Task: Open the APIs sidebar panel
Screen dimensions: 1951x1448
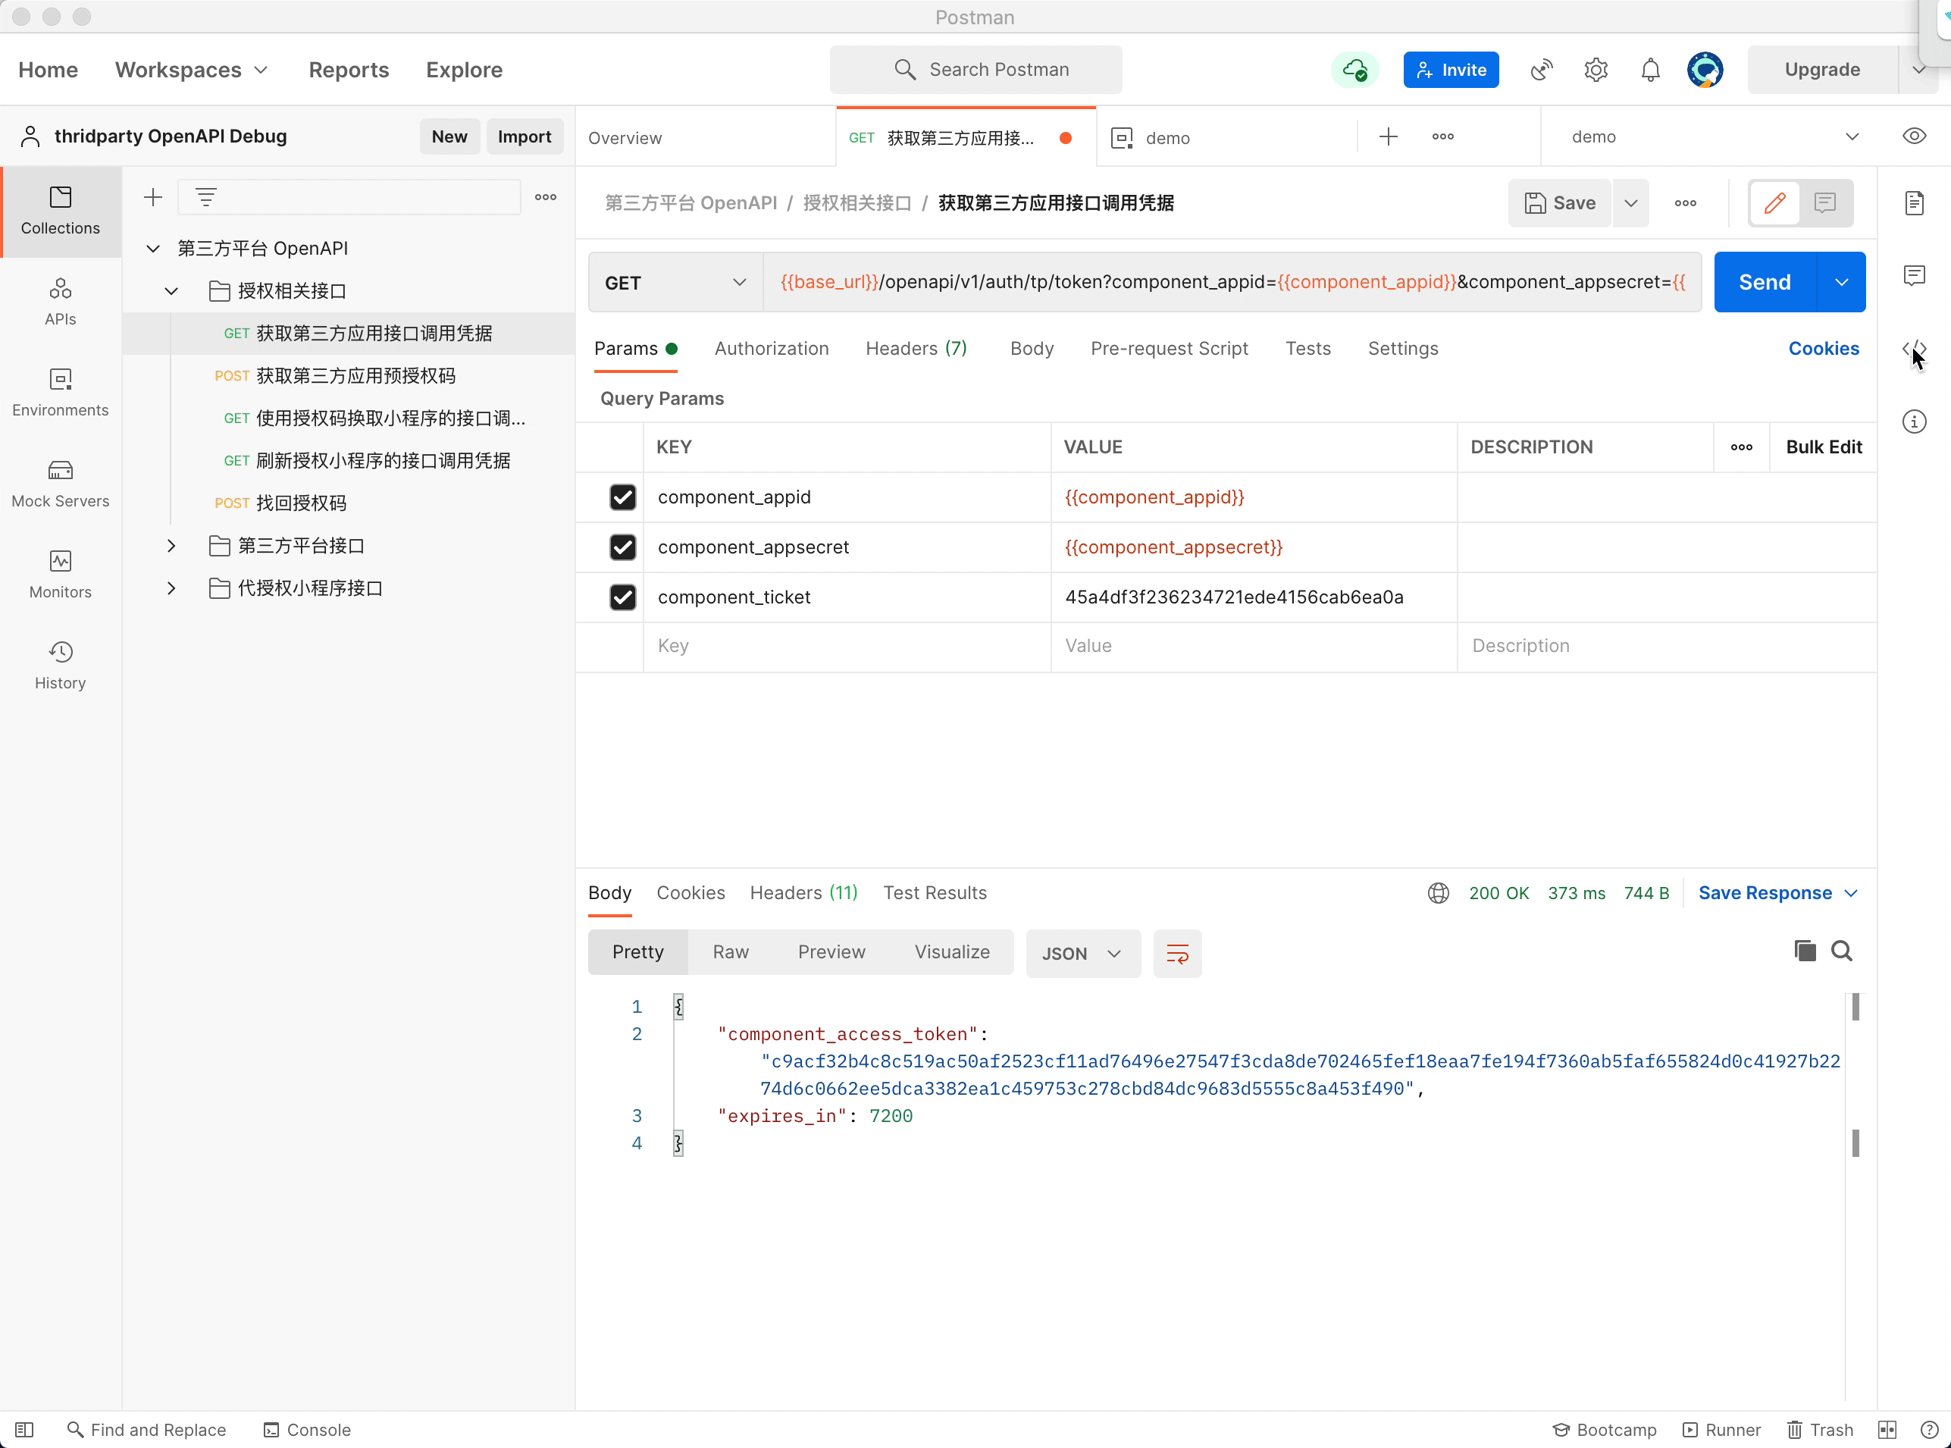Action: coord(61,302)
